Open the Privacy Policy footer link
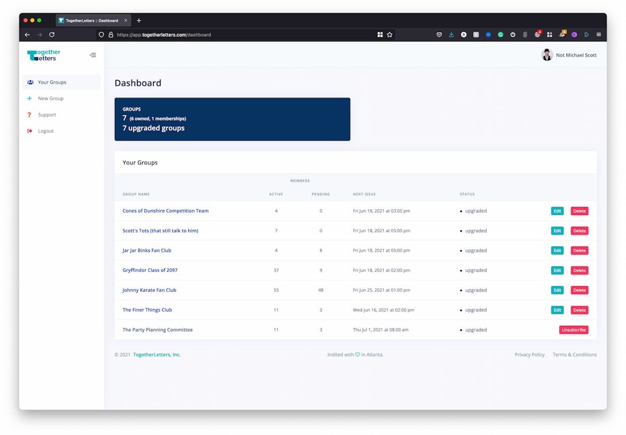This screenshot has width=626, height=435. (x=529, y=355)
